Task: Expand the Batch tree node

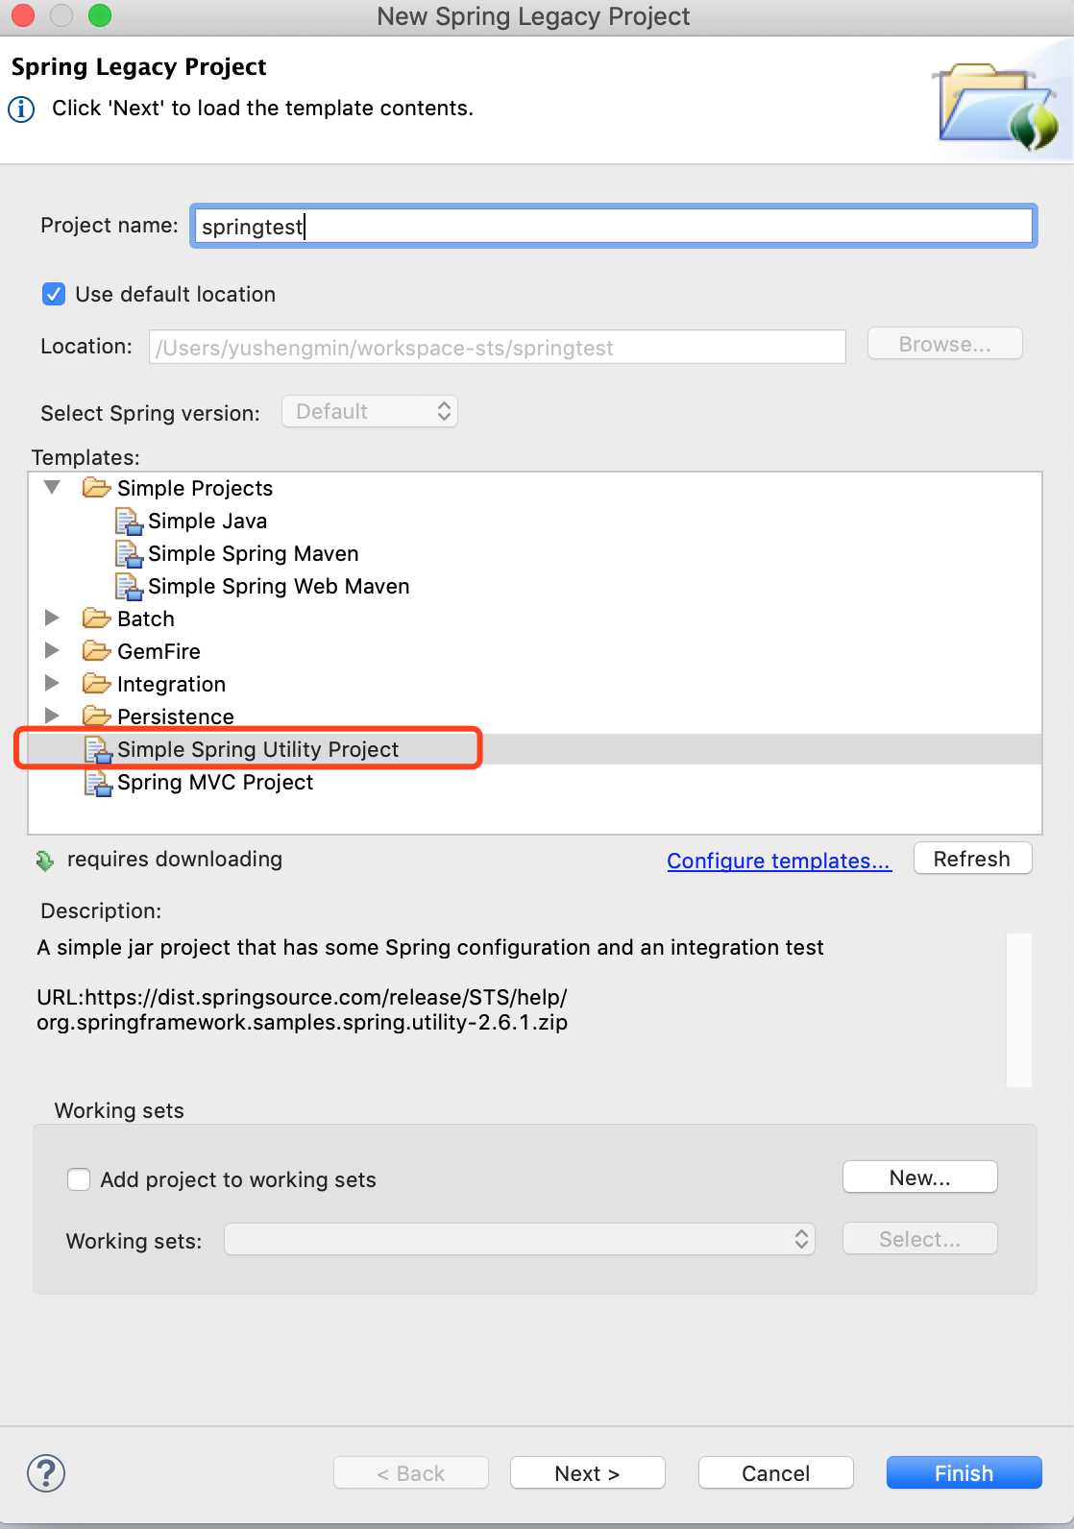Action: (x=52, y=618)
